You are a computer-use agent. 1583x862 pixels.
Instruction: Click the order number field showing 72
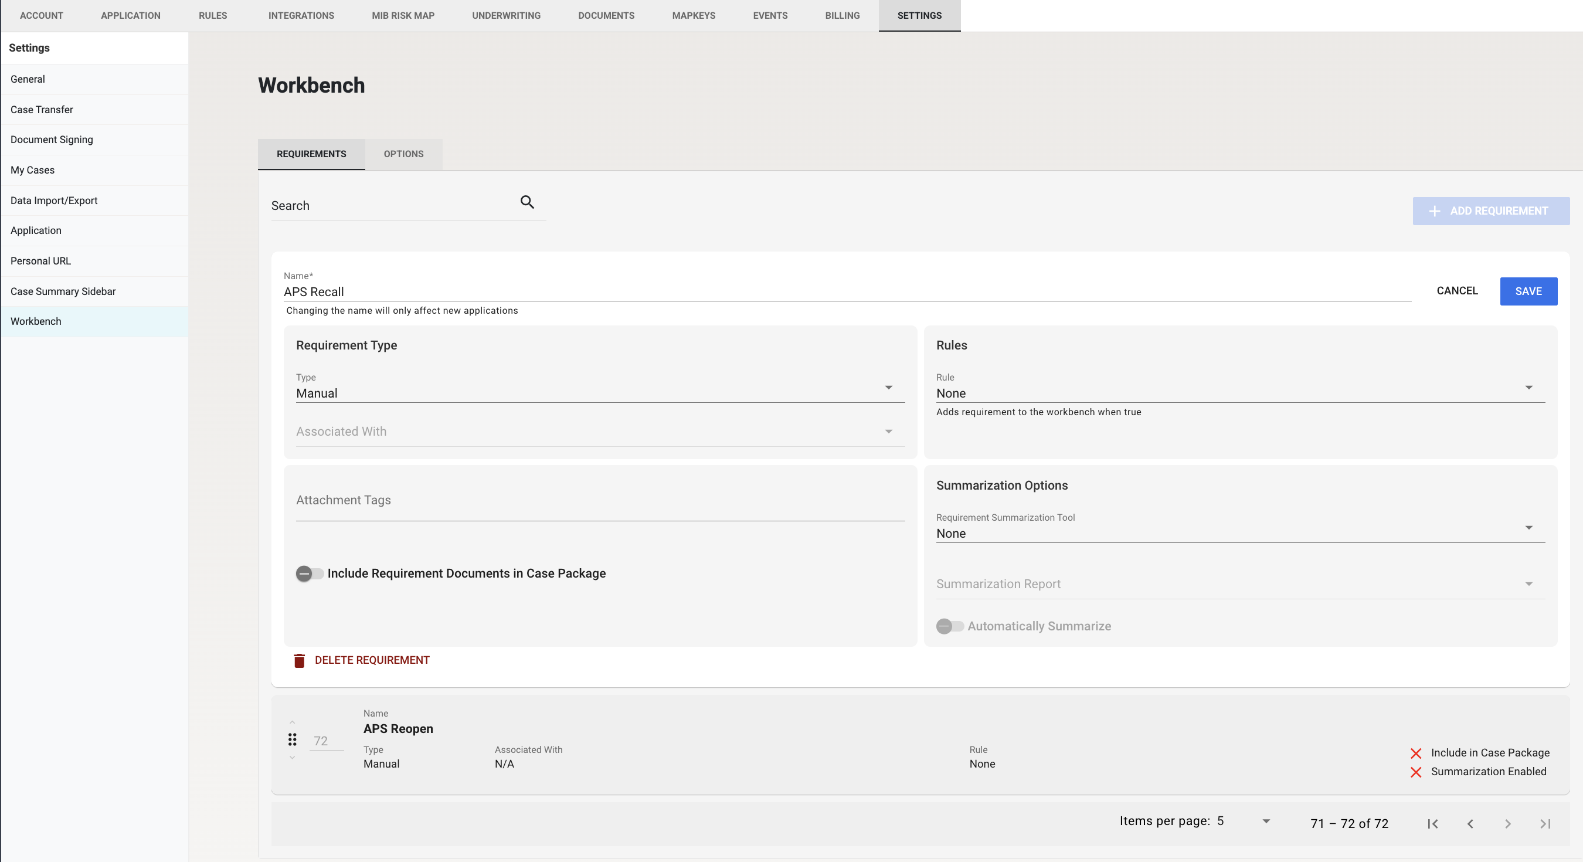327,741
